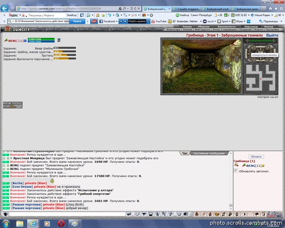
Task: Click the gear icon on Yandex toolbar
Action: (x=151, y=15)
